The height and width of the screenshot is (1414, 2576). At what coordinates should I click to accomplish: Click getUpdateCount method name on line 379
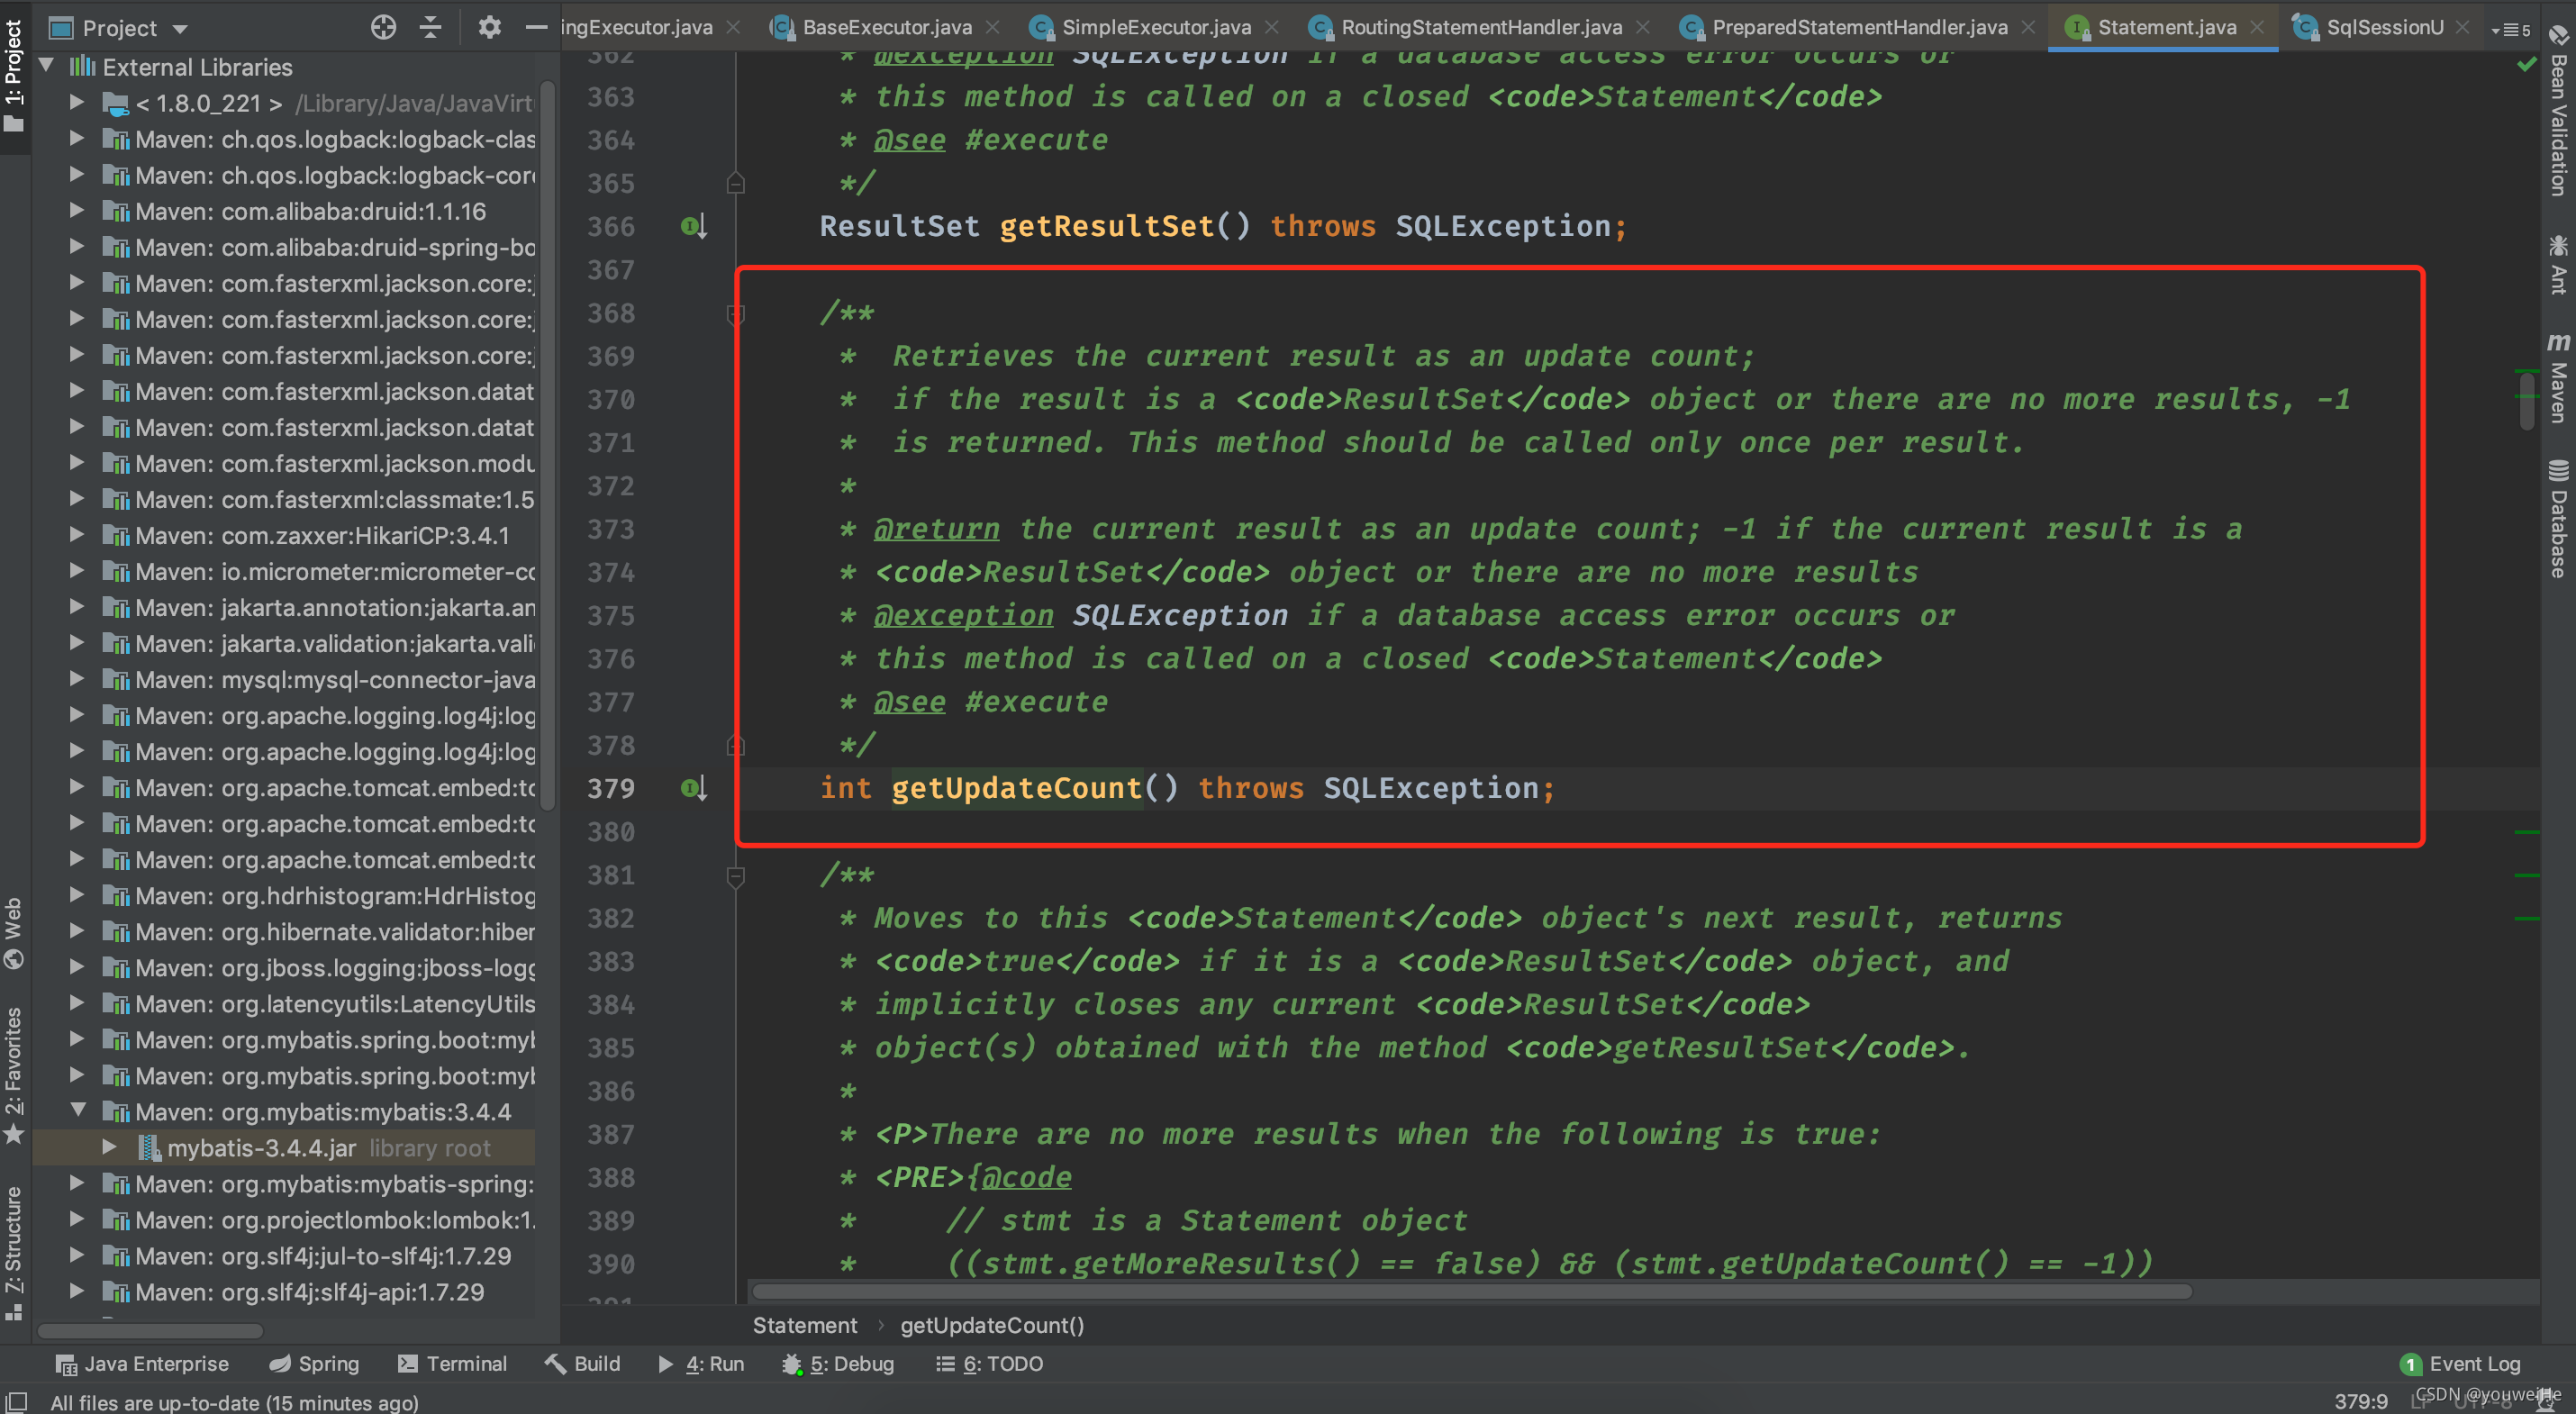pos(1016,789)
